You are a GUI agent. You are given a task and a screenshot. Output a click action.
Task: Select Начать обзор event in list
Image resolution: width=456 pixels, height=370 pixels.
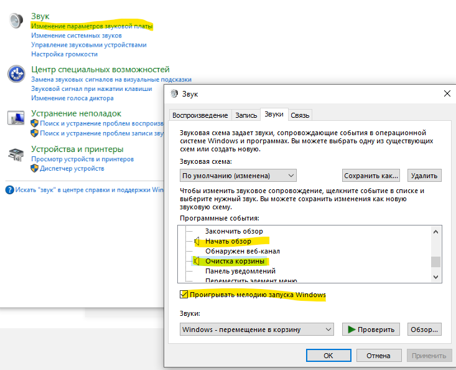(228, 241)
